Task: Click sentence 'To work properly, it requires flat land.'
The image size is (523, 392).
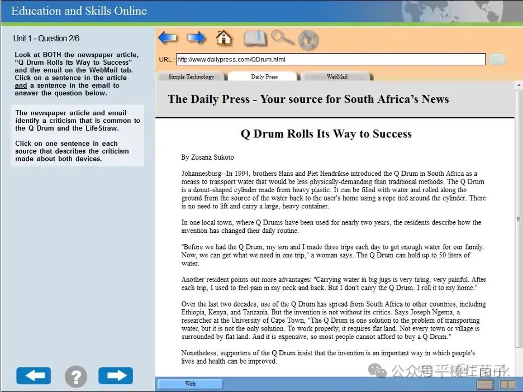Action: tap(342, 329)
